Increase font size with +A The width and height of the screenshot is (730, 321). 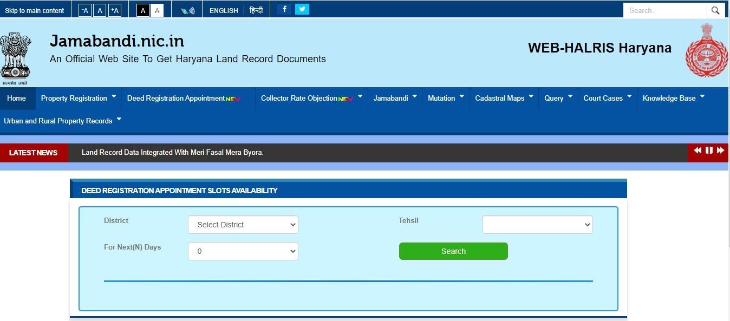114,10
